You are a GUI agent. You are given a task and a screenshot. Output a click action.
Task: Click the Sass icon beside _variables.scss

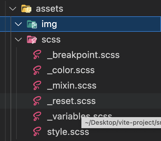37,116
